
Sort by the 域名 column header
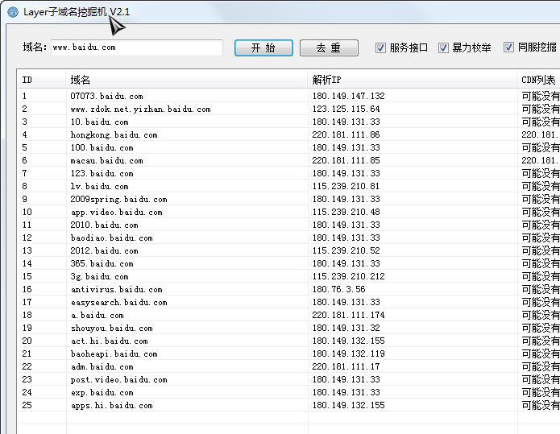tap(187, 80)
